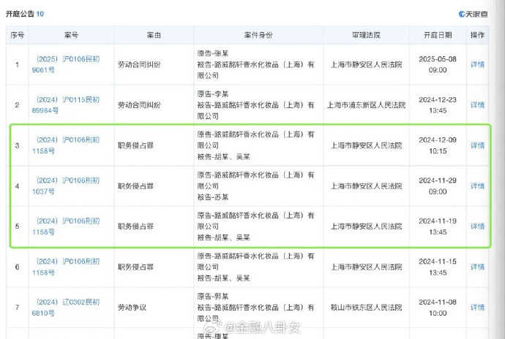
Task: Click 职务侵占罪 in the 2024-11-15 row
Action: [135, 267]
